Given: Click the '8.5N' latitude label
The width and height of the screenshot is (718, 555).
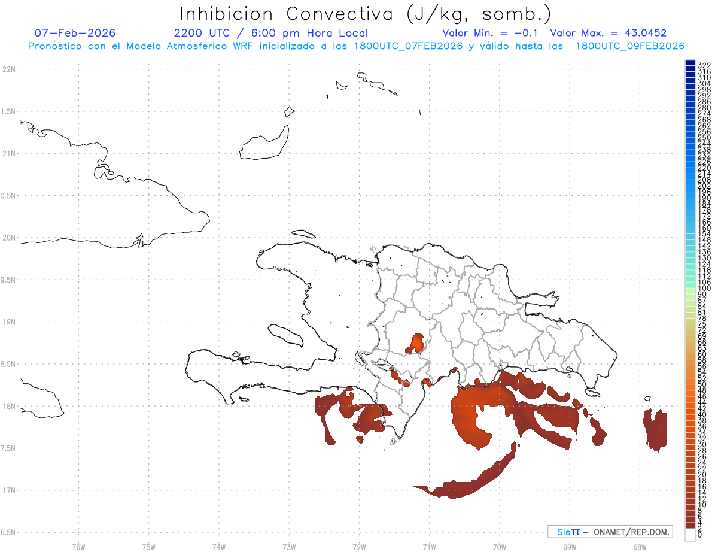Looking at the screenshot, I should [8, 364].
